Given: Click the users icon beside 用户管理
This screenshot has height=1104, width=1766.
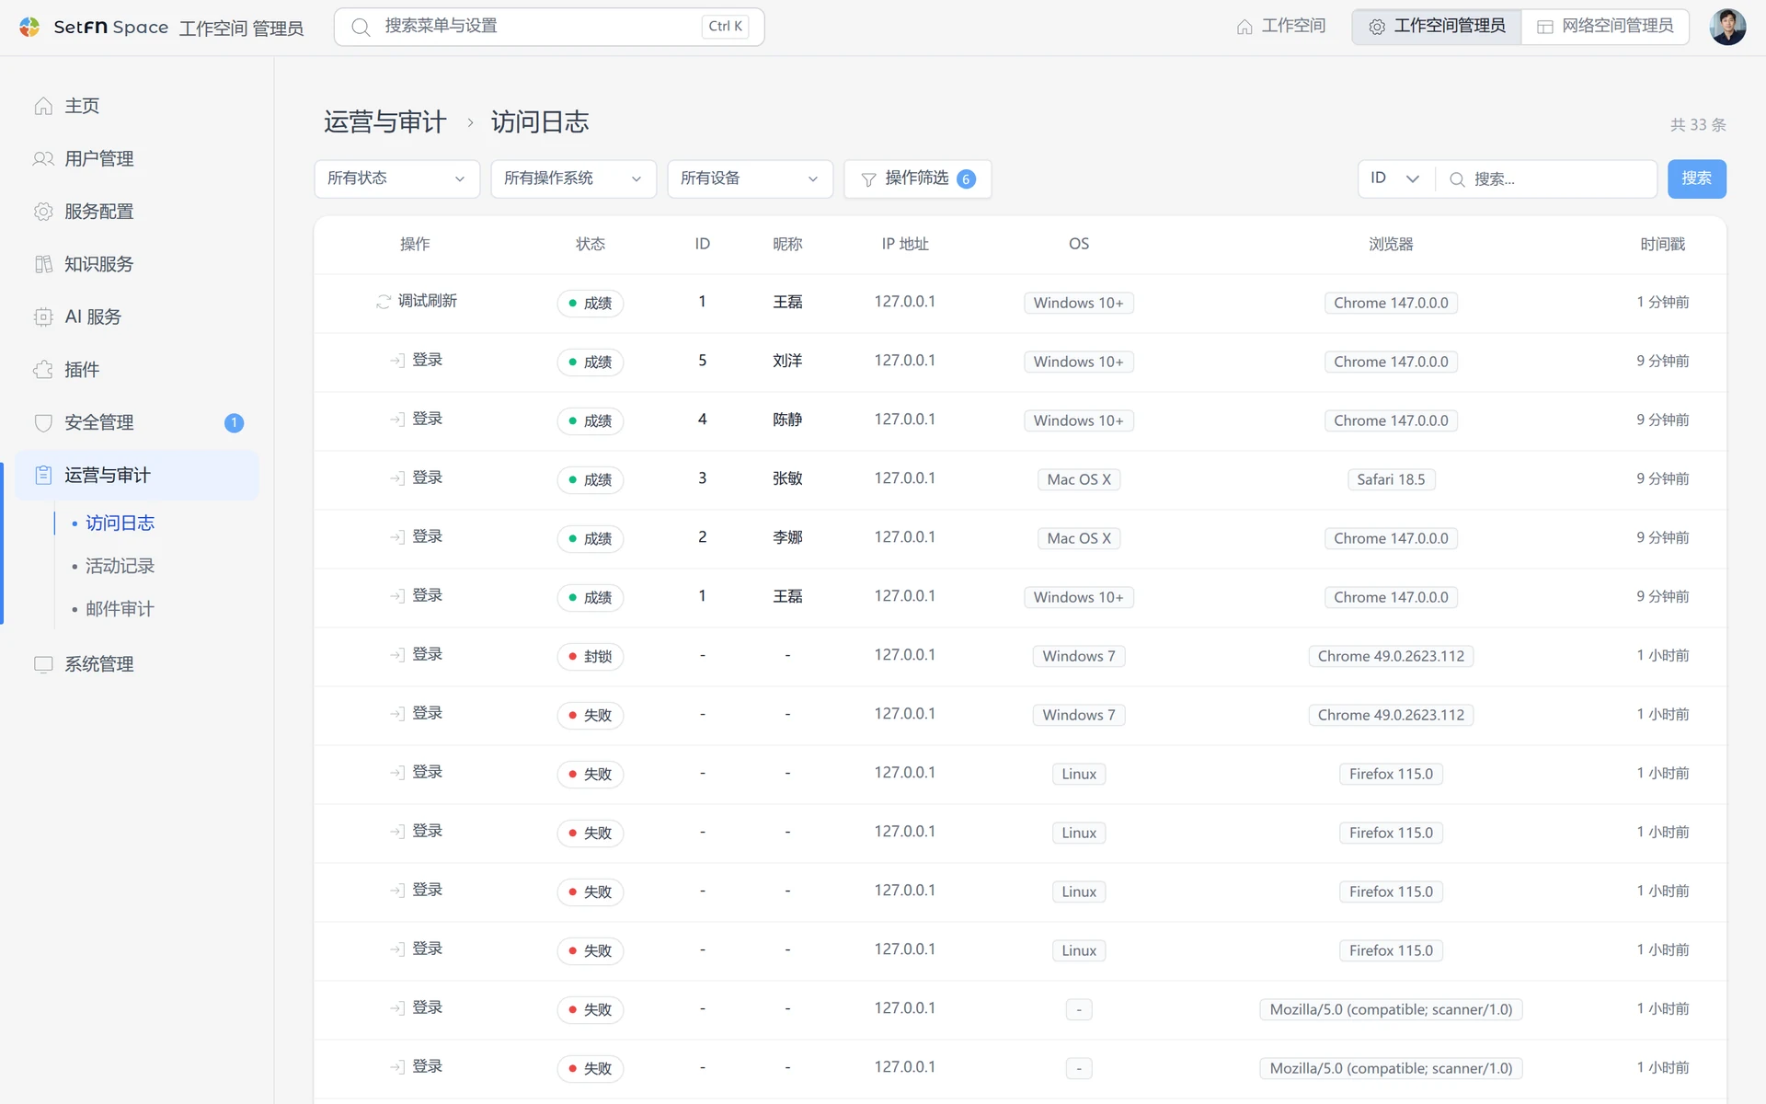Looking at the screenshot, I should click(x=43, y=158).
